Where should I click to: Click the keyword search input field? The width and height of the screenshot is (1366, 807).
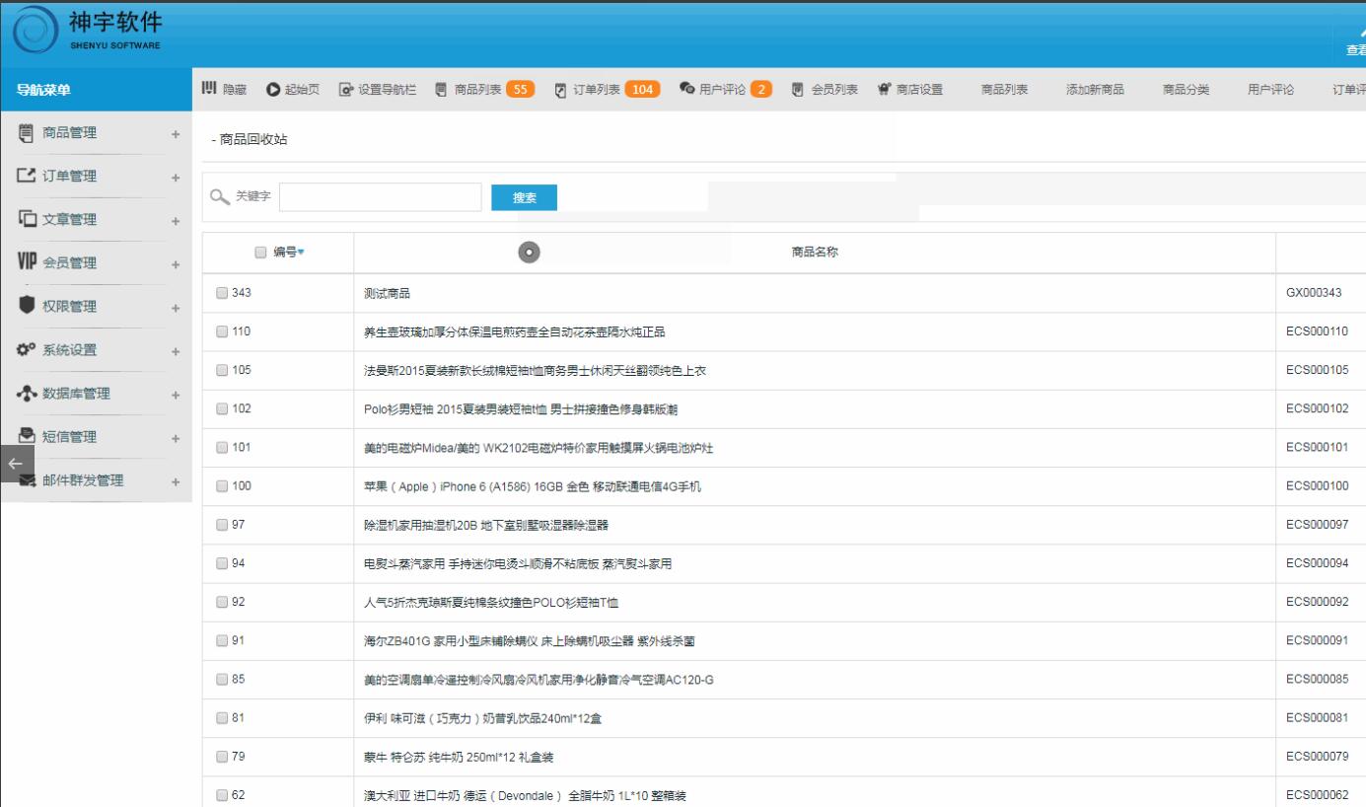point(380,197)
